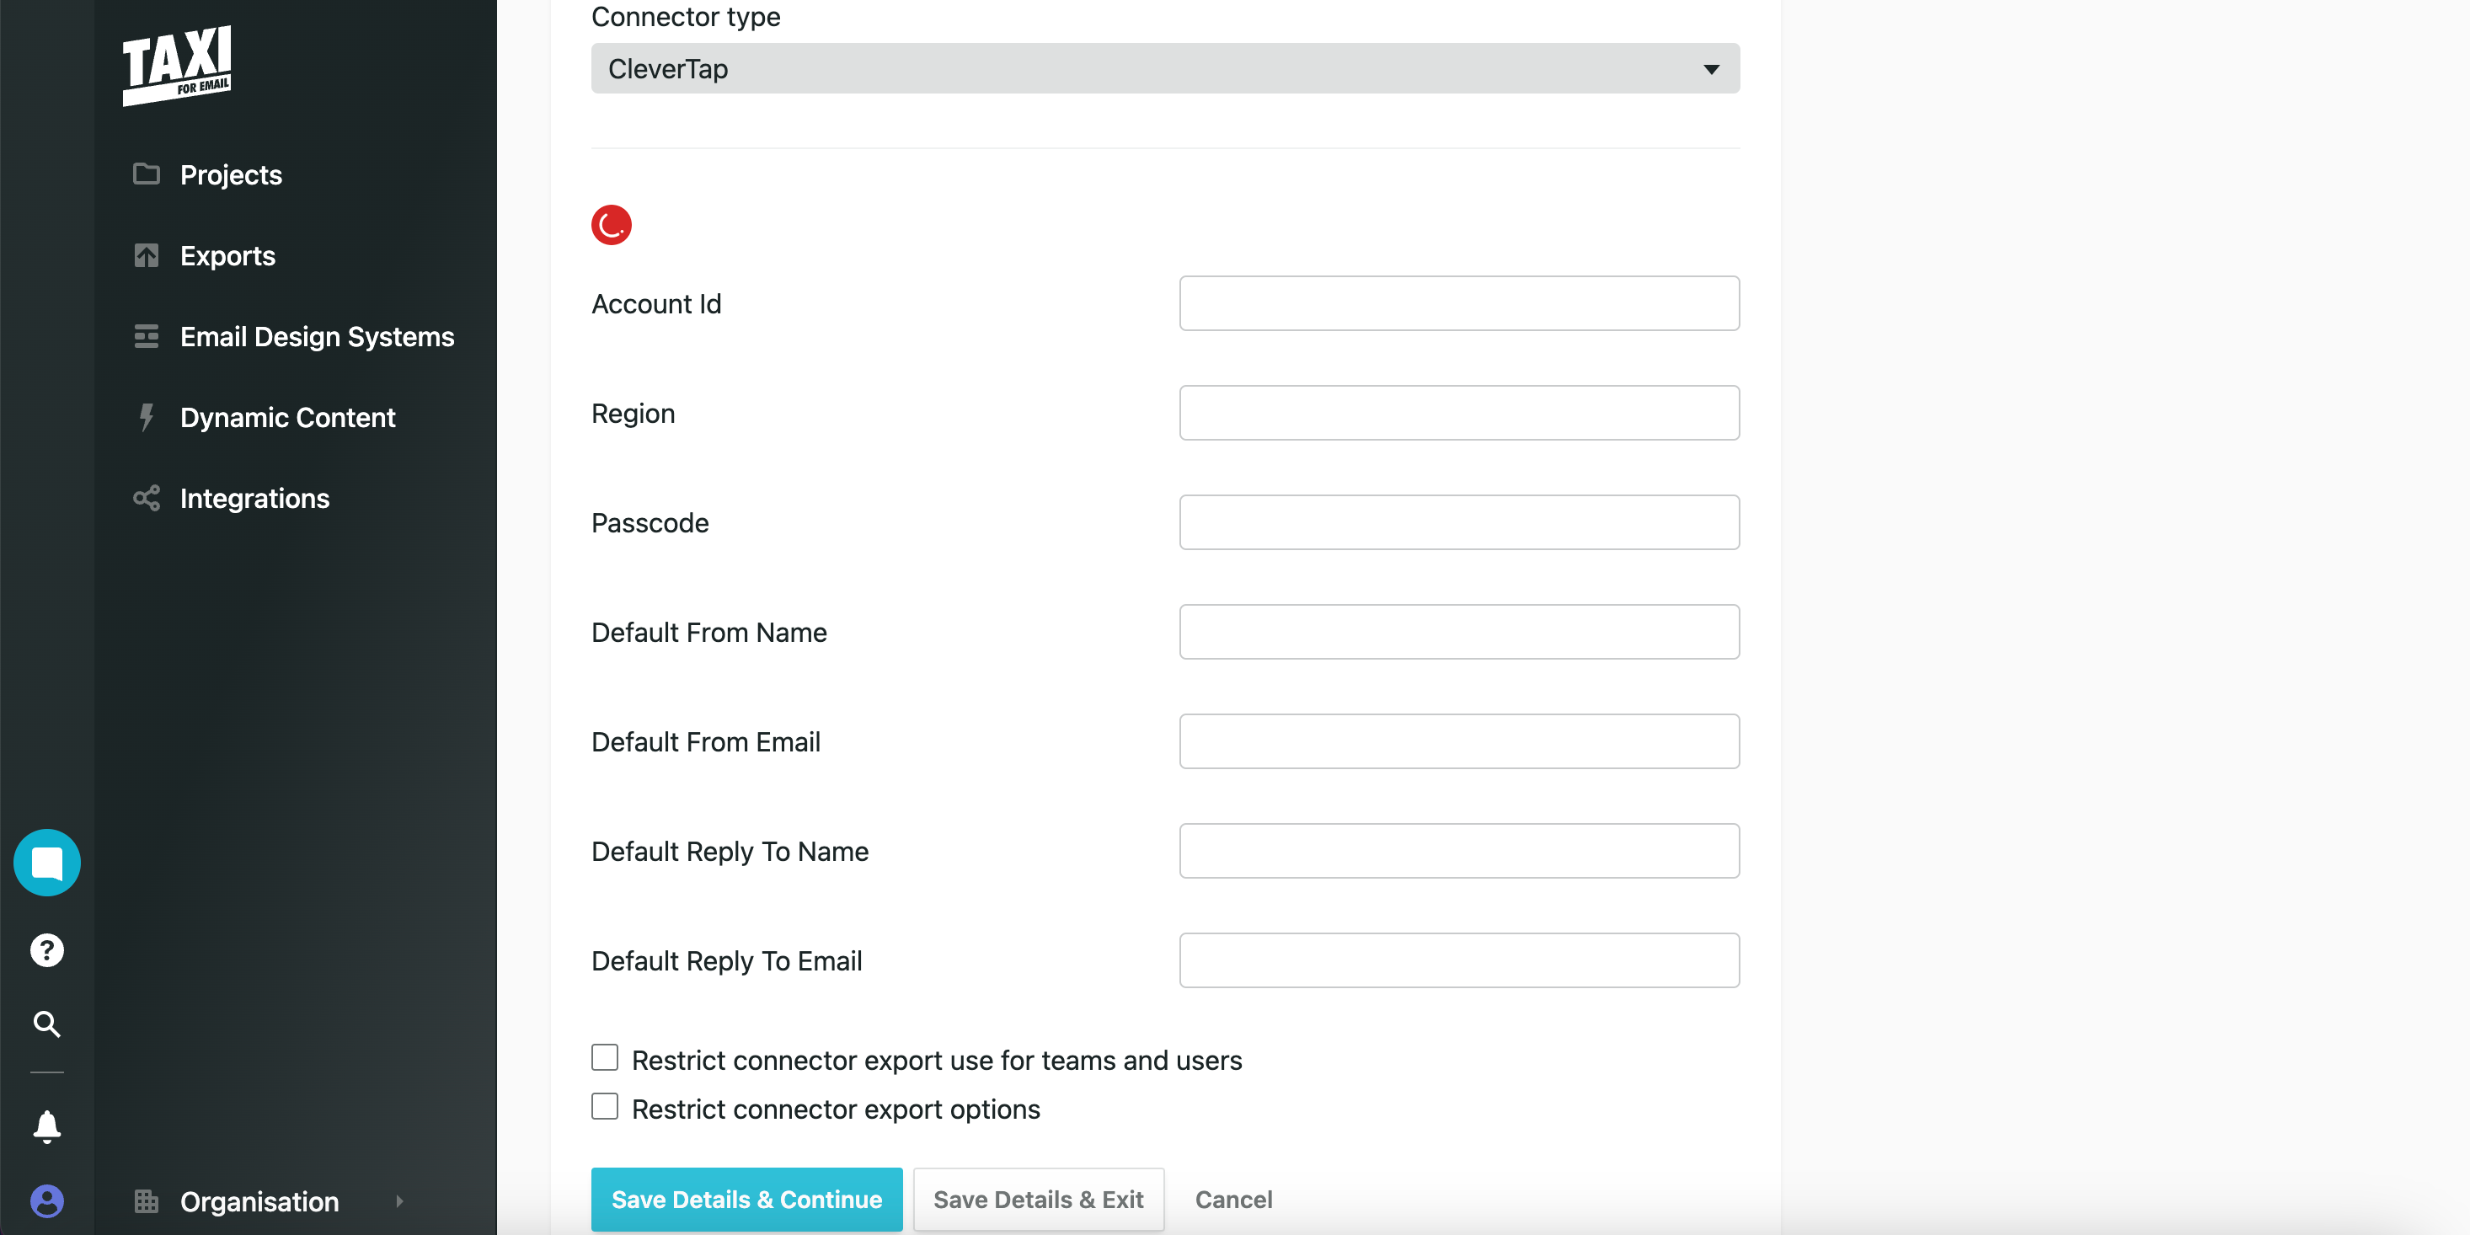Image resolution: width=2470 pixels, height=1235 pixels.
Task: Click the Cancel link
Action: (1233, 1200)
